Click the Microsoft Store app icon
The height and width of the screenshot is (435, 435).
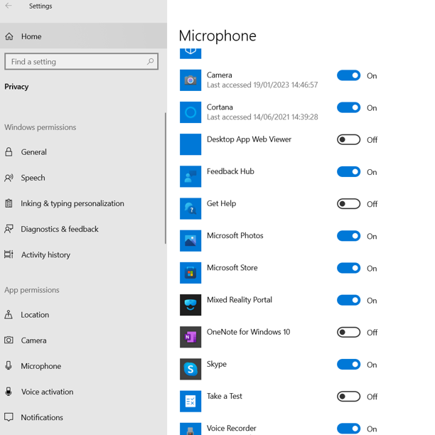click(190, 273)
